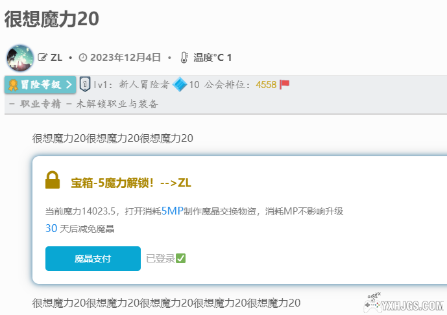Open author ZL's avatar picture
Viewport: 447px width, 315px height.
(20, 58)
